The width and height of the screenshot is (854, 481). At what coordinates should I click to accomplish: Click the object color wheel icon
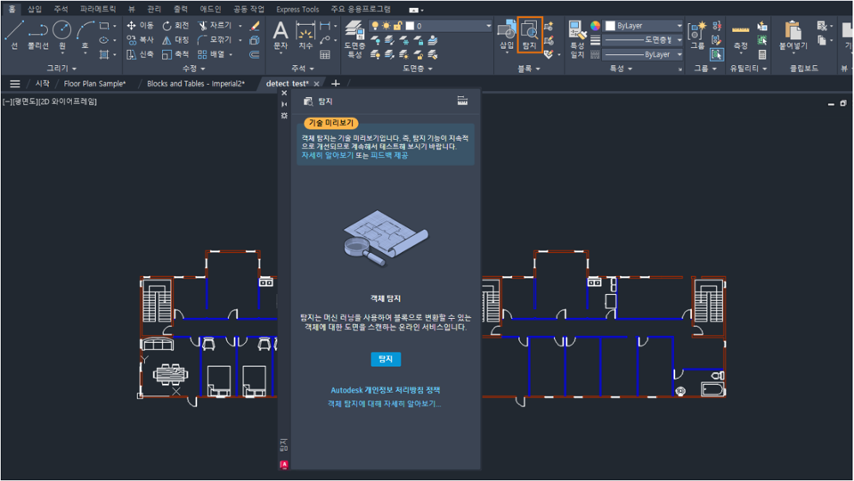(595, 26)
